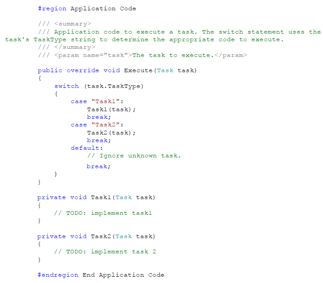Click the 'Task2(task);' call statement
Screen dimensions: 323x283
[111, 133]
